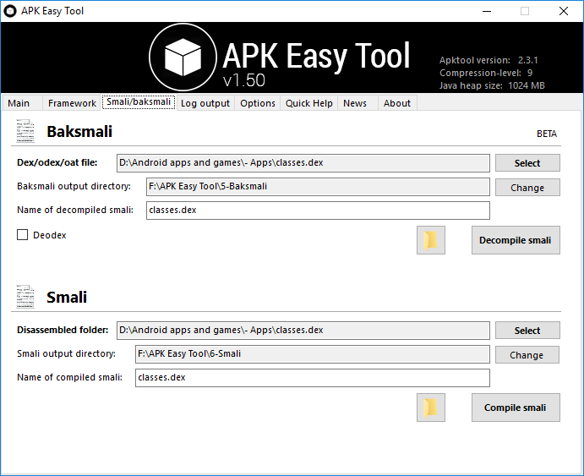
Task: Click Select for Dex/odex/oat file
Action: pos(527,163)
